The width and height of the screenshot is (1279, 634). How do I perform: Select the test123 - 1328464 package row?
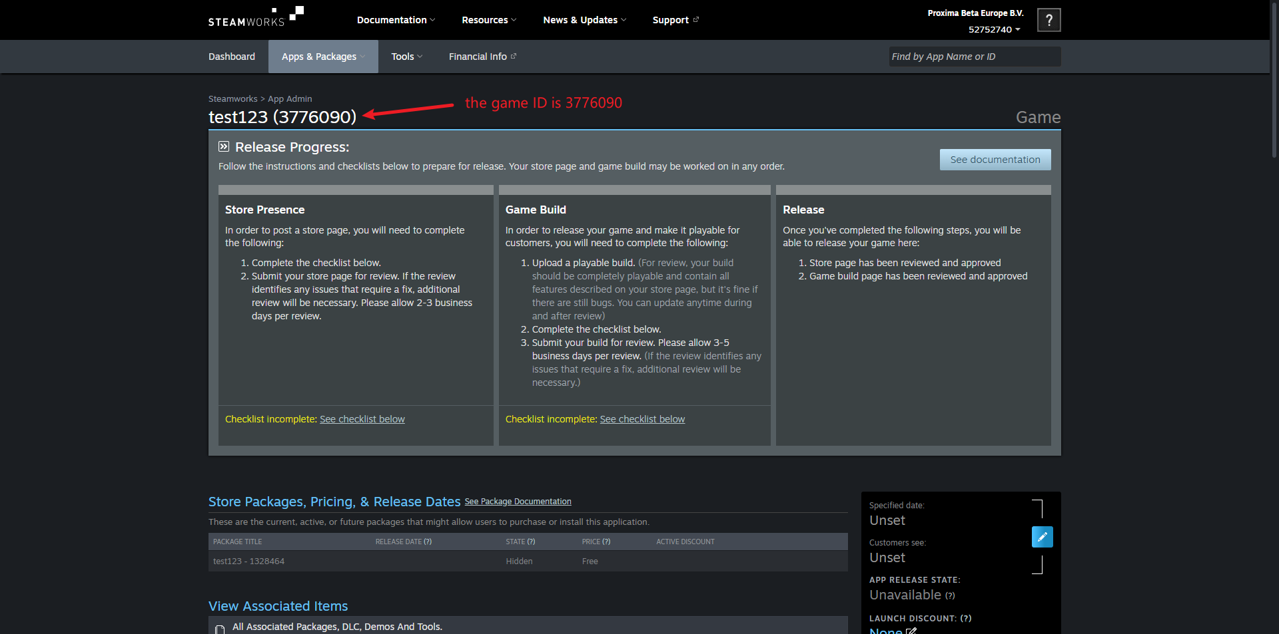248,561
